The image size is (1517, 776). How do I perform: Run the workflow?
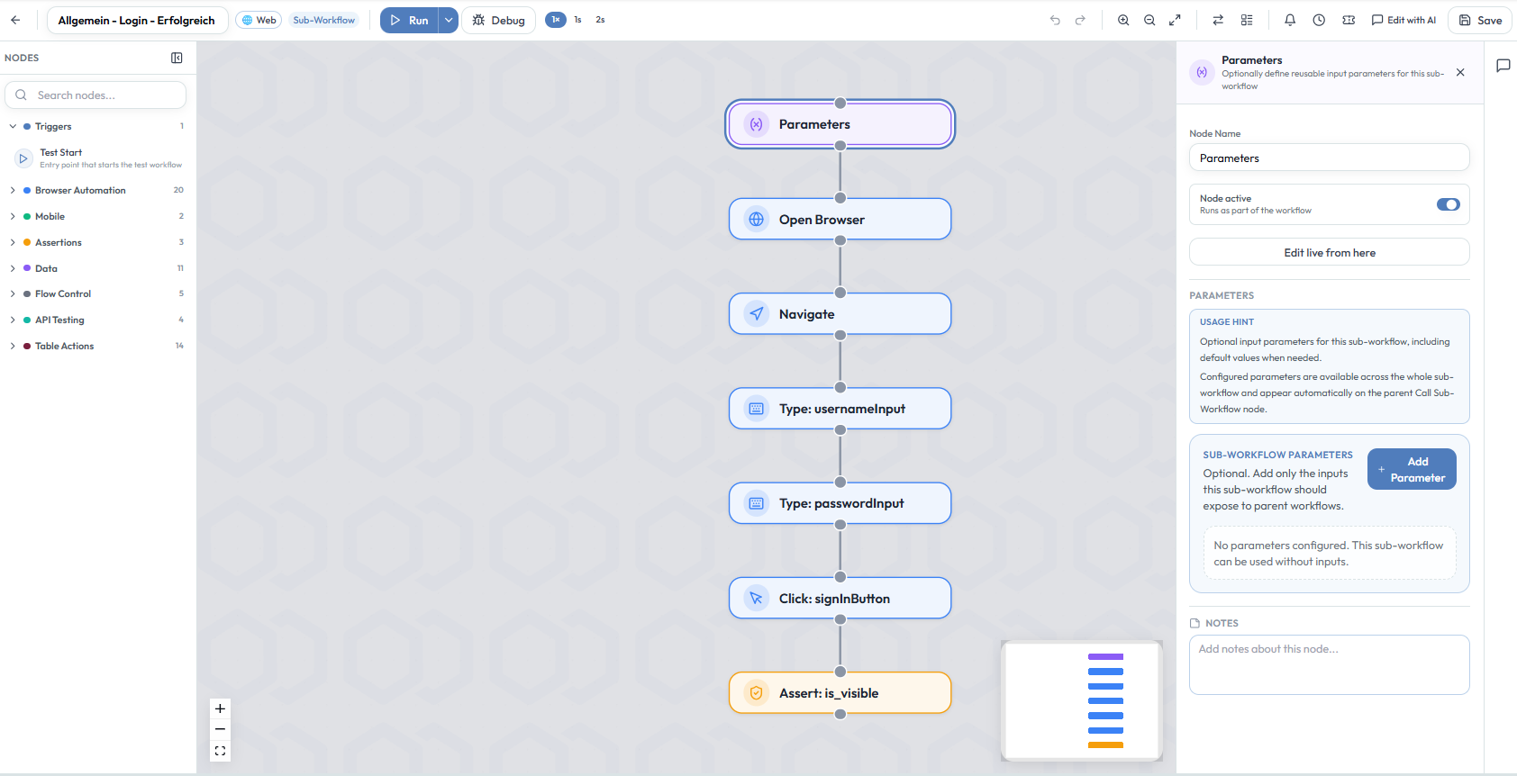click(x=410, y=20)
